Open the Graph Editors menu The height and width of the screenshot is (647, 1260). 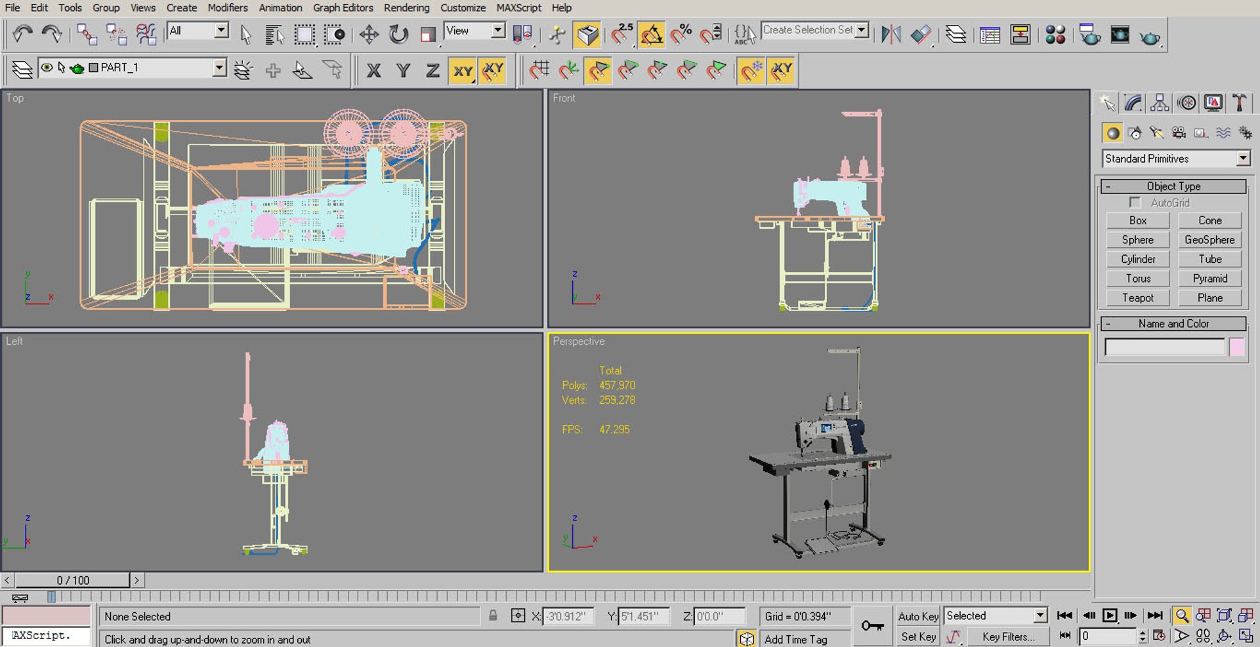pyautogui.click(x=343, y=8)
